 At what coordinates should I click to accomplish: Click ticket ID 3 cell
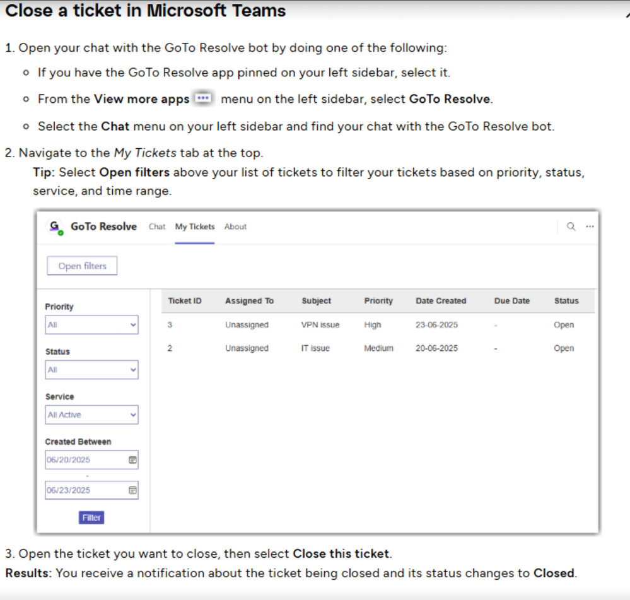coord(170,325)
